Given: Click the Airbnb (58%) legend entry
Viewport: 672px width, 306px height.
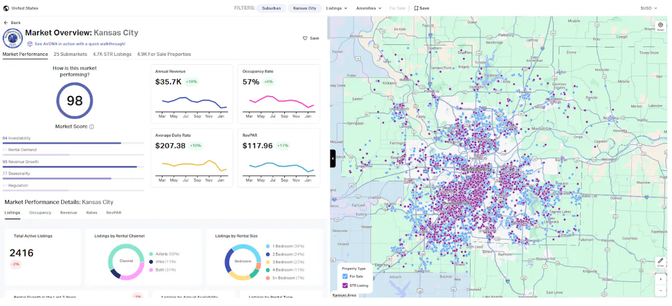Looking at the screenshot, I should click(164, 254).
